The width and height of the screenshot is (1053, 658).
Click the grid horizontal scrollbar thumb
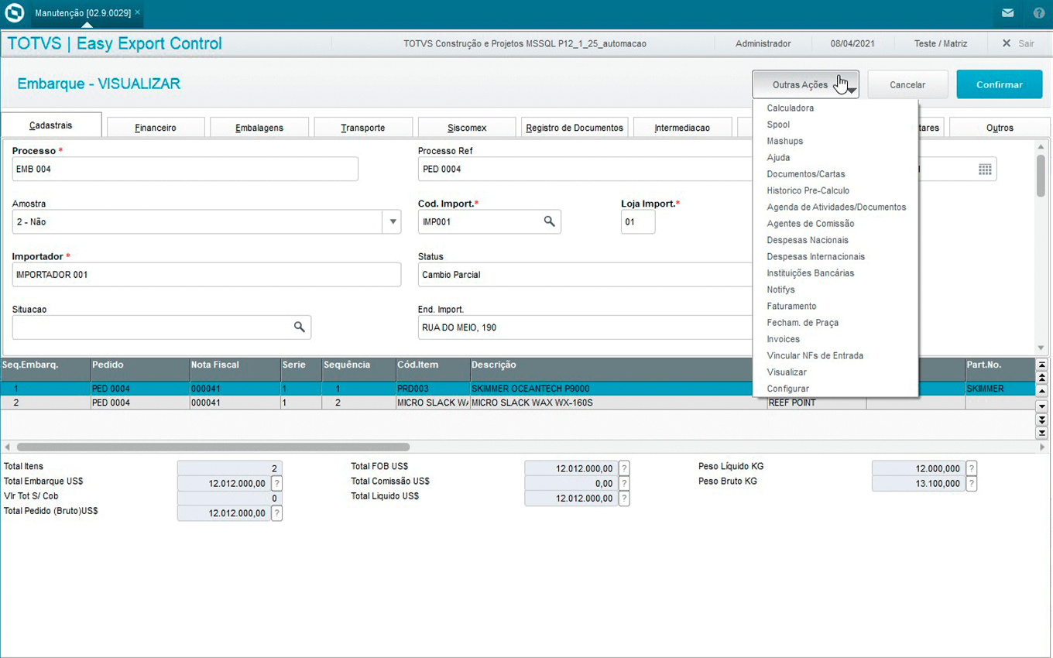point(213,447)
